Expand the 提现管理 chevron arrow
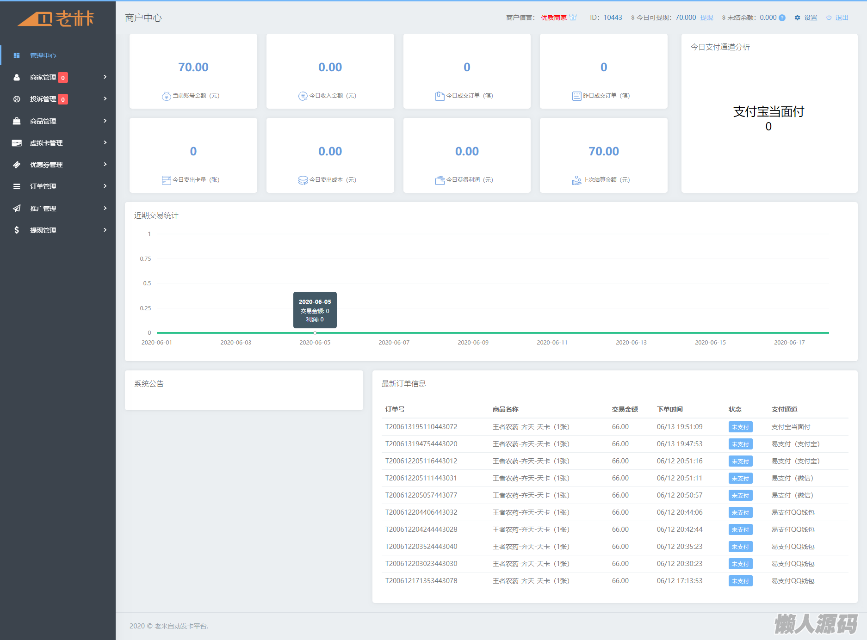867x640 pixels. (105, 230)
